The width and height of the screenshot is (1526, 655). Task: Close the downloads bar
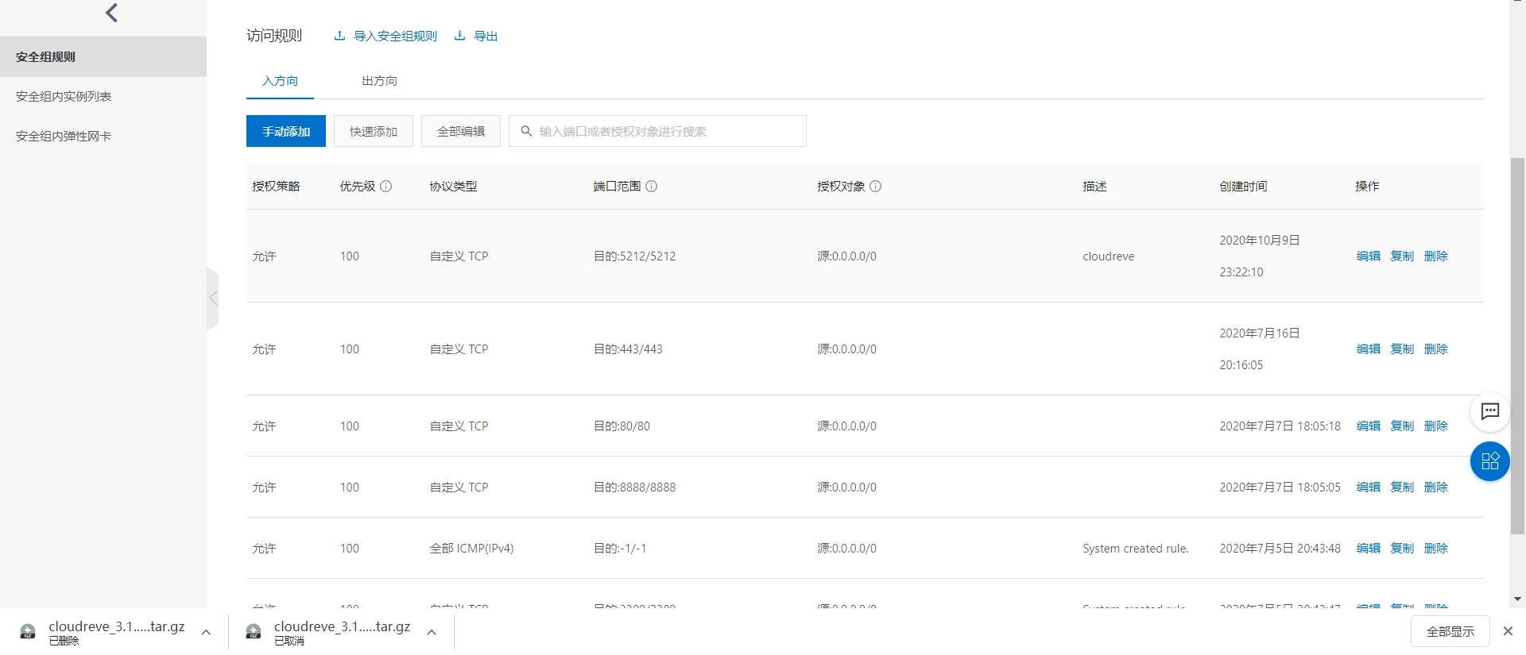1508,631
